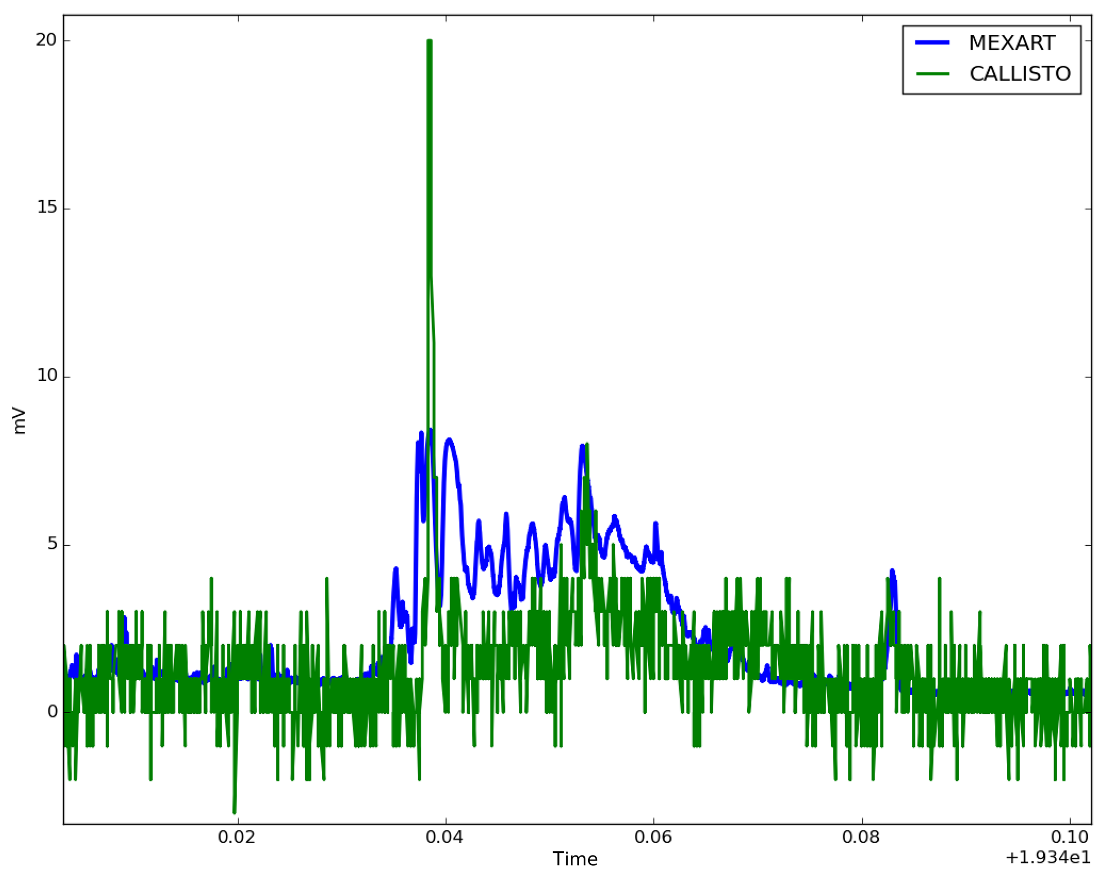
Task: Click the 0.06 tick label on x-axis
Action: (x=653, y=837)
